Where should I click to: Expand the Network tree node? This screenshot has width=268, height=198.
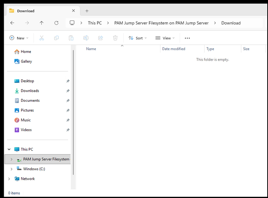coord(9,179)
